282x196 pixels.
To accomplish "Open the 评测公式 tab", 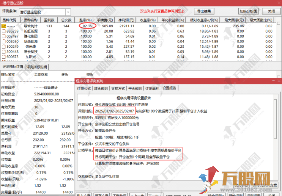I will [84, 88].
